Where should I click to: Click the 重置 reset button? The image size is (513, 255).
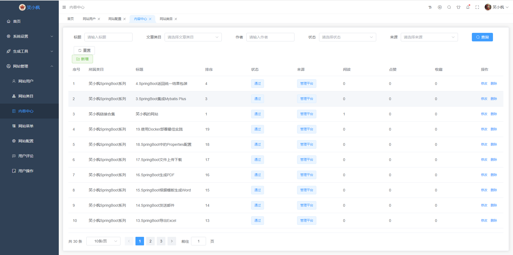84,50
